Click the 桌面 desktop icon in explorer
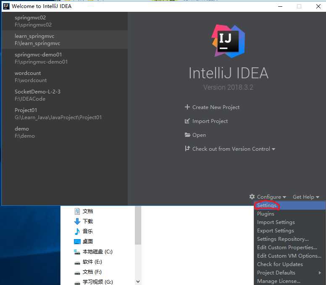The image size is (326, 285). click(77, 242)
